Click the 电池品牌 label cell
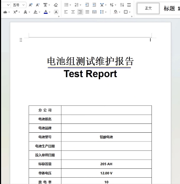The height and width of the screenshot is (184, 180). pos(45,128)
